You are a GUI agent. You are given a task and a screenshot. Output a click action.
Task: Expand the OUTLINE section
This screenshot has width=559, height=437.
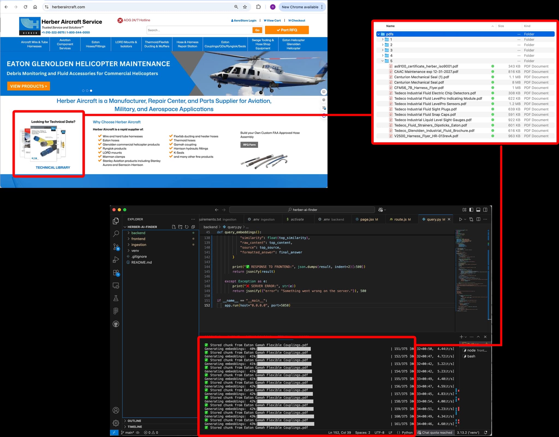[160, 421]
